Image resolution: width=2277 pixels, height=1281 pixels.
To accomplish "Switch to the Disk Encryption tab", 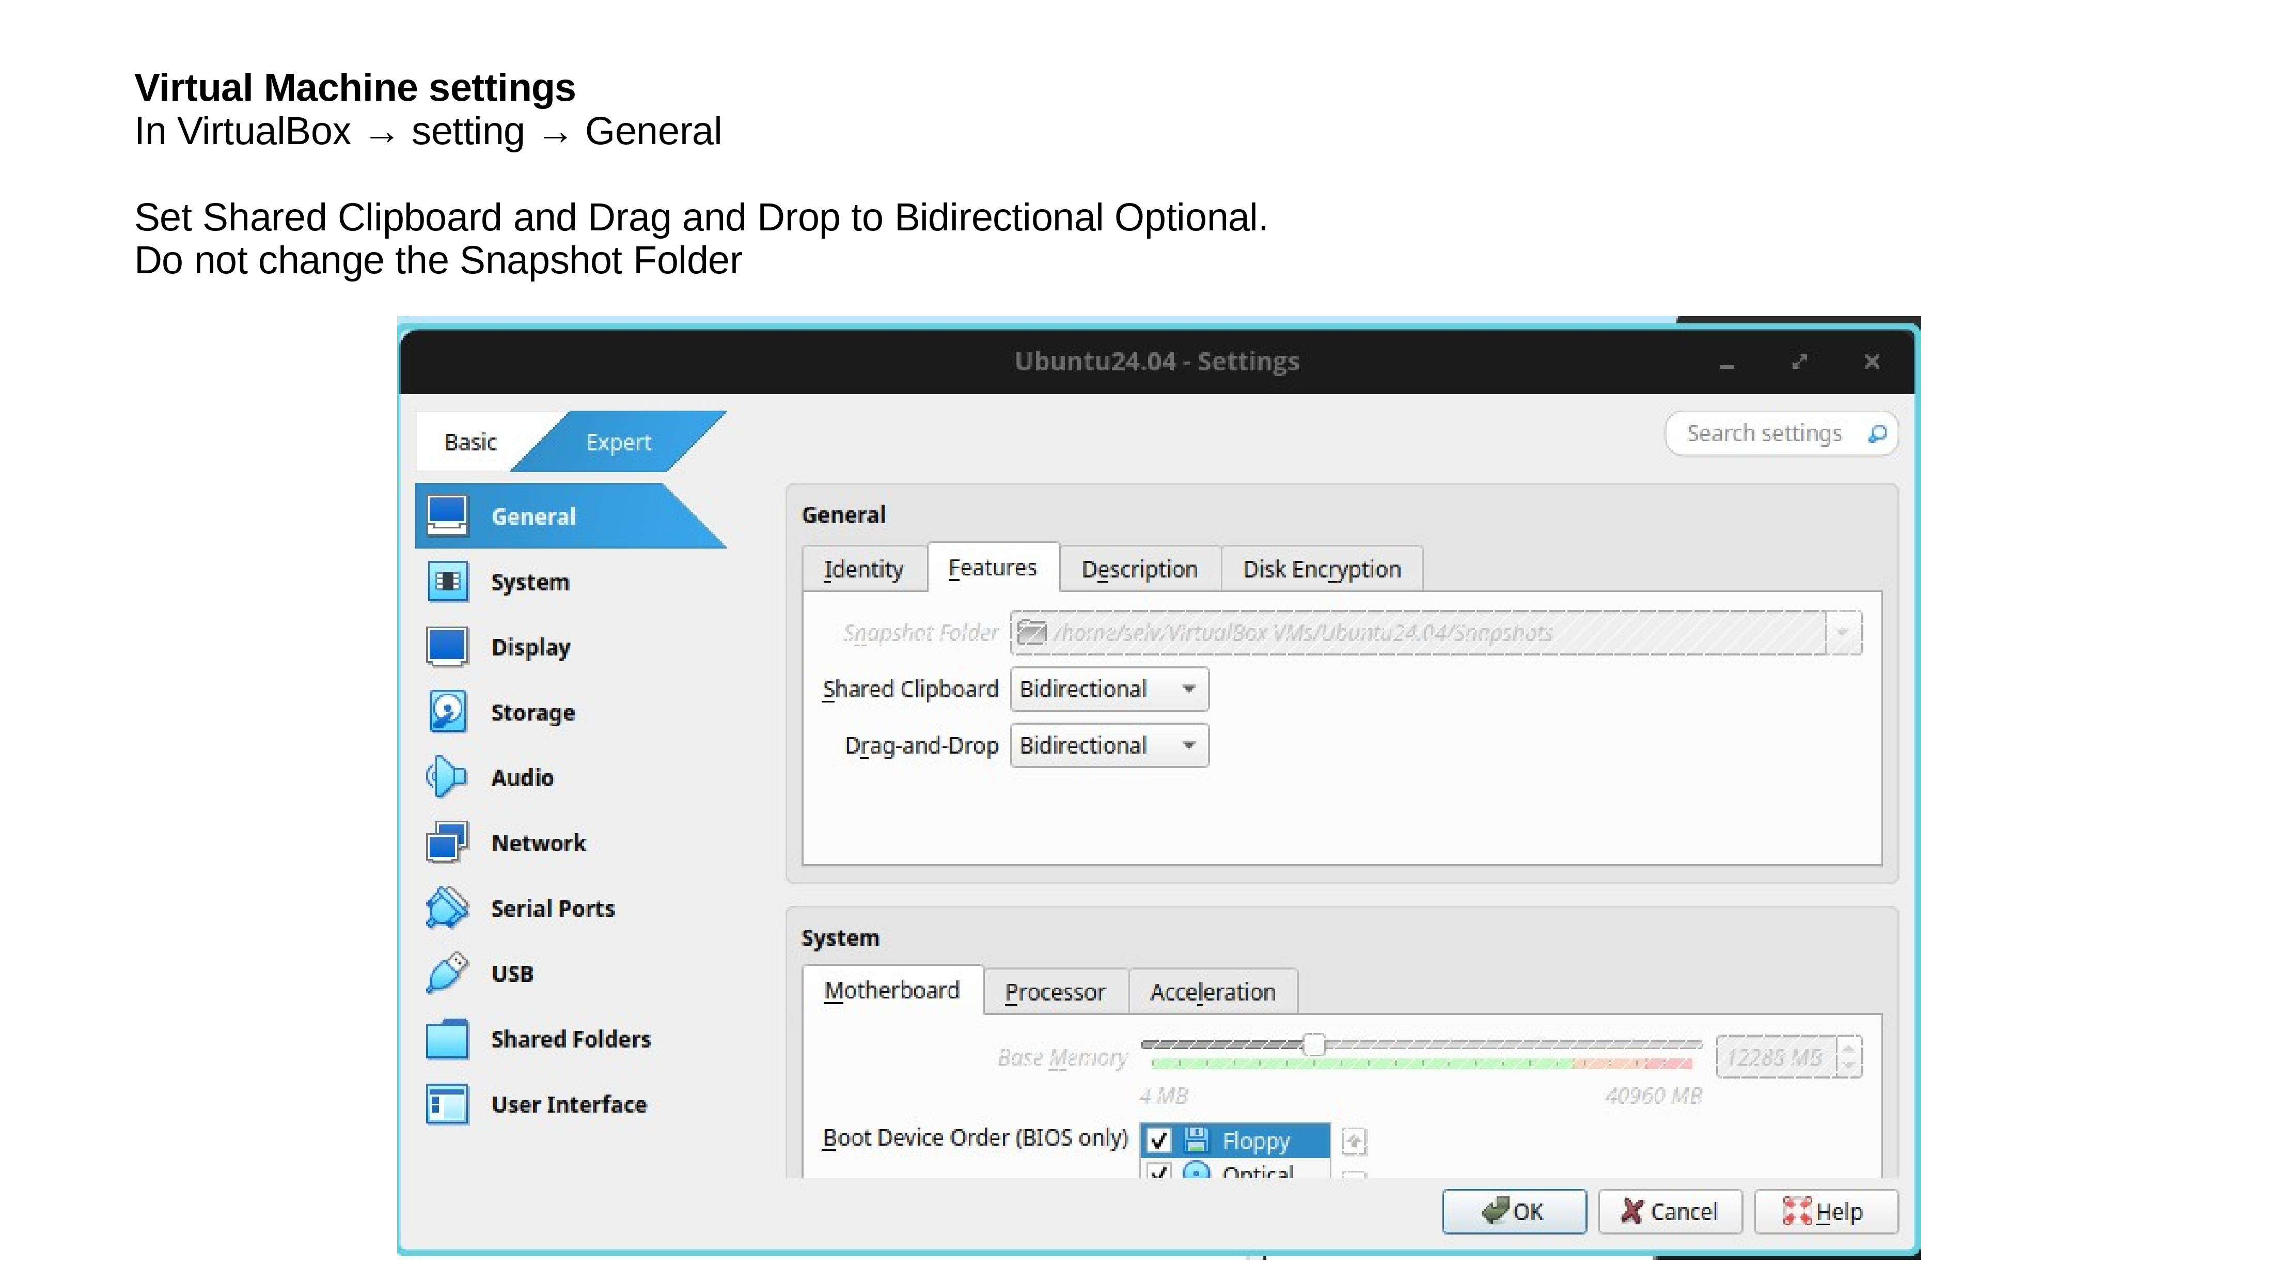I will (x=1322, y=569).
